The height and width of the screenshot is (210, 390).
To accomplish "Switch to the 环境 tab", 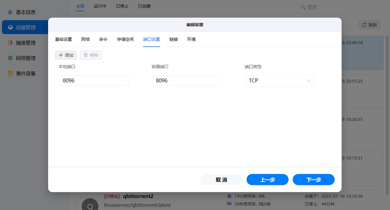I will point(191,39).
